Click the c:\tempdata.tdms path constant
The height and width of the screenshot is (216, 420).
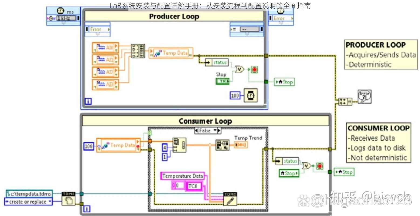[x=29, y=194]
